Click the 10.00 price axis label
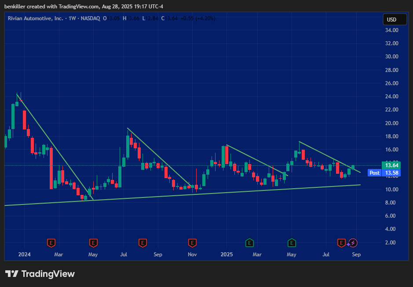 [391, 190]
